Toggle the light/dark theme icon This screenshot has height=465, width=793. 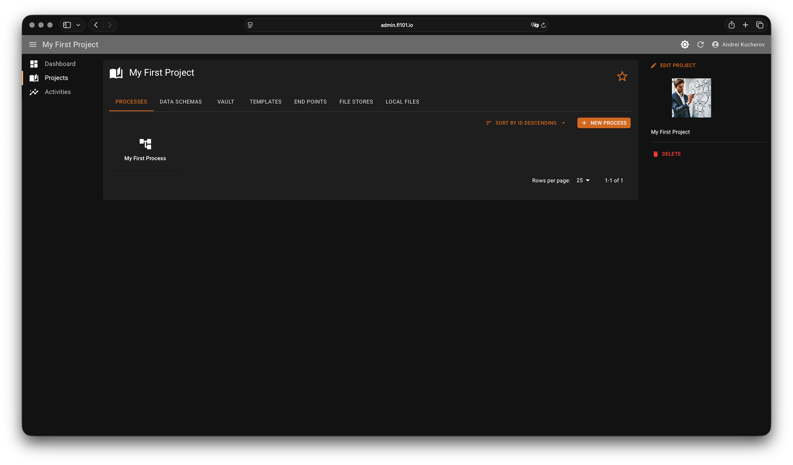[x=685, y=44]
